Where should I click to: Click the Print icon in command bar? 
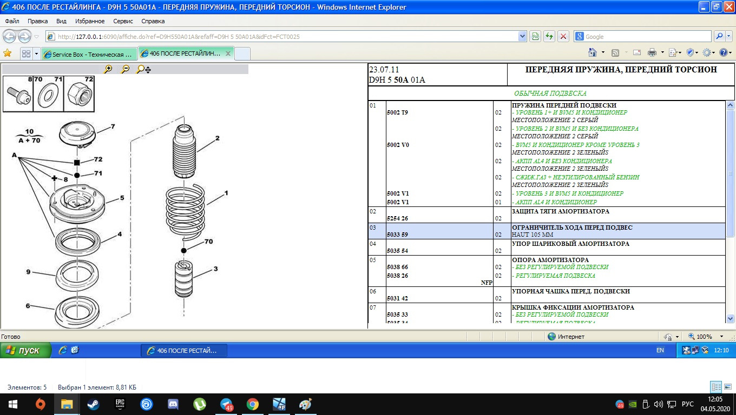[x=652, y=53]
